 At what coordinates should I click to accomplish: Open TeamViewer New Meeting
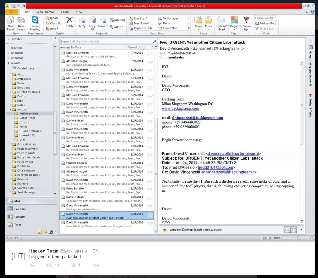point(35,20)
